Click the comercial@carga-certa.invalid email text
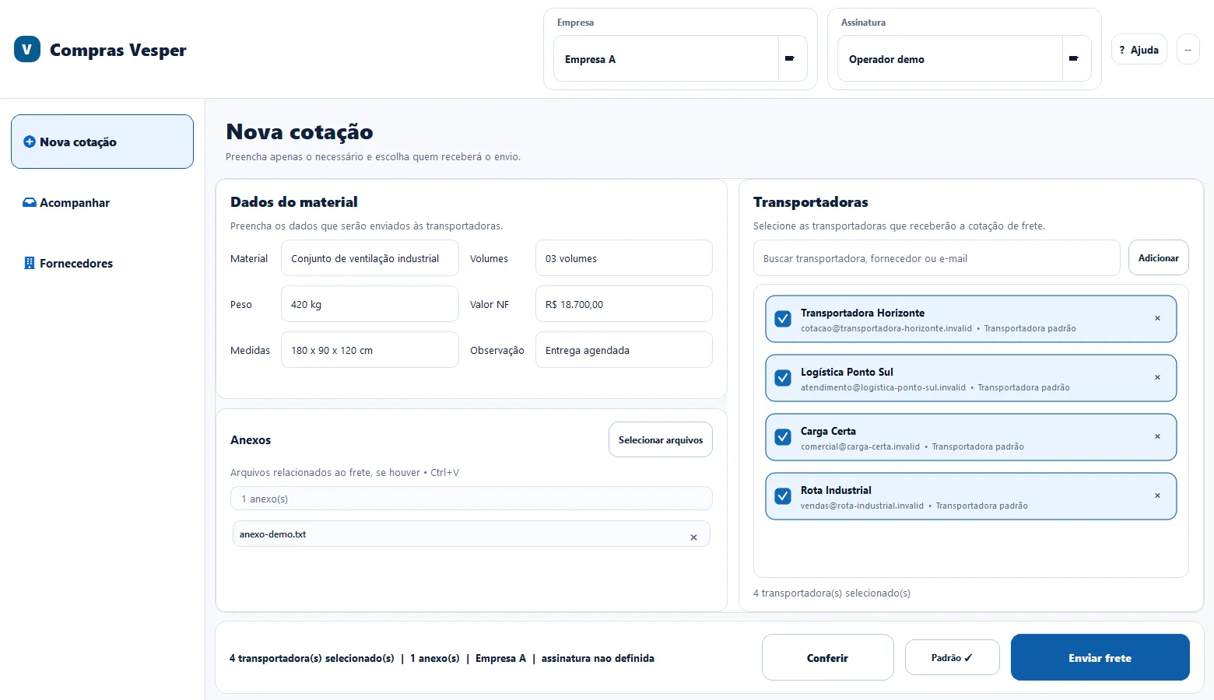This screenshot has height=700, width=1214. point(860,446)
